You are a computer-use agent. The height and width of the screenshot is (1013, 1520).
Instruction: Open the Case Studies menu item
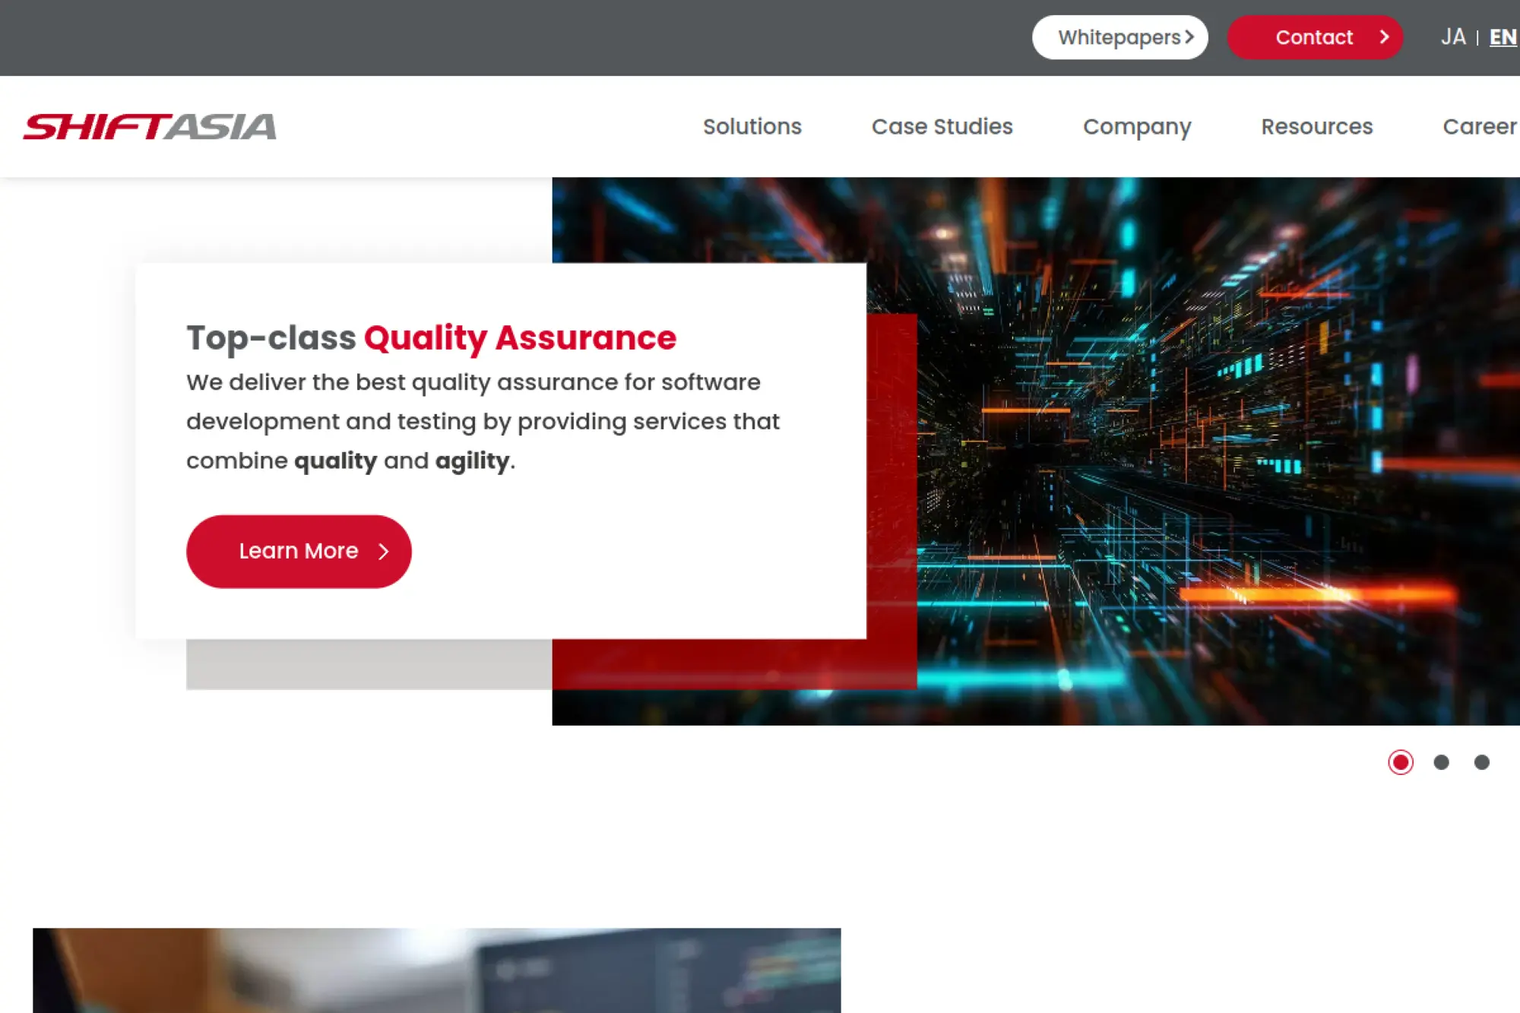click(942, 126)
